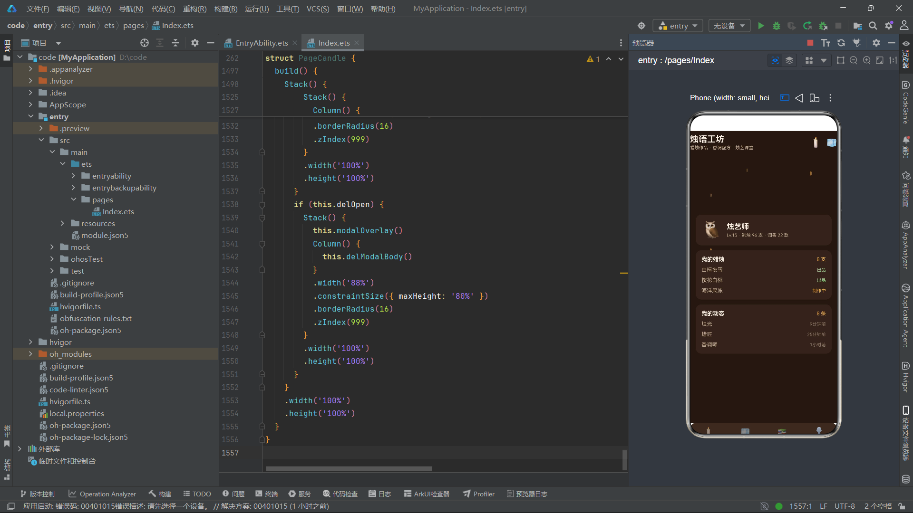913x513 pixels.
Task: Toggle the Application Agent side panel
Action: (x=906, y=316)
